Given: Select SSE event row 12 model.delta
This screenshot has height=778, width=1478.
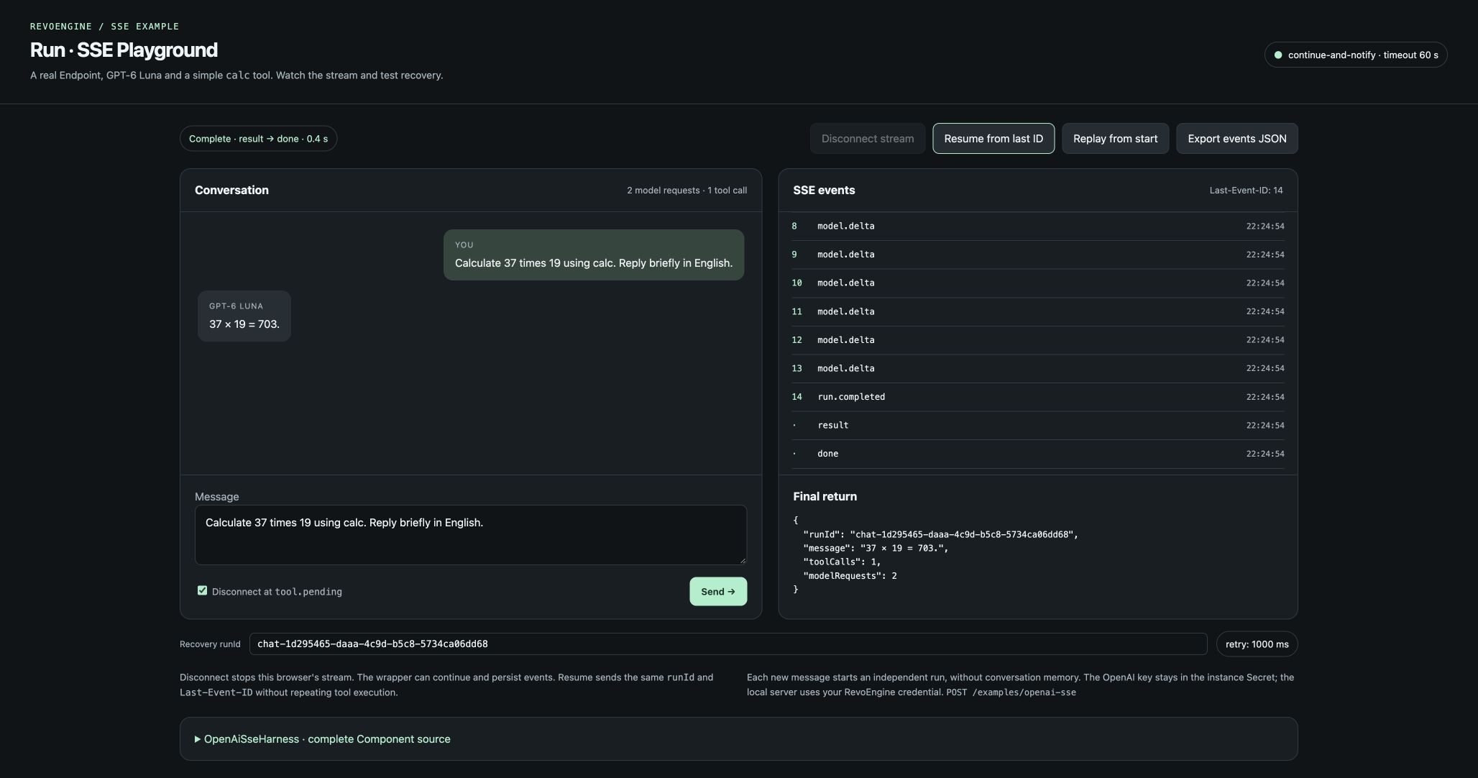Looking at the screenshot, I should pyautogui.click(x=1038, y=340).
